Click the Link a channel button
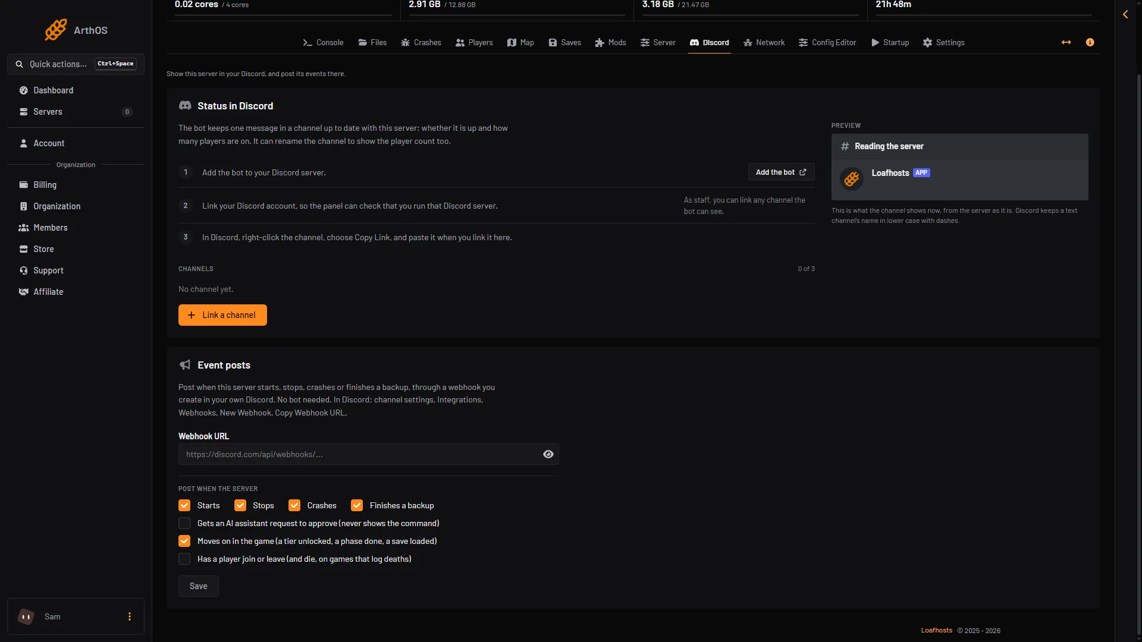Viewport: 1142px width, 642px height. (x=222, y=315)
